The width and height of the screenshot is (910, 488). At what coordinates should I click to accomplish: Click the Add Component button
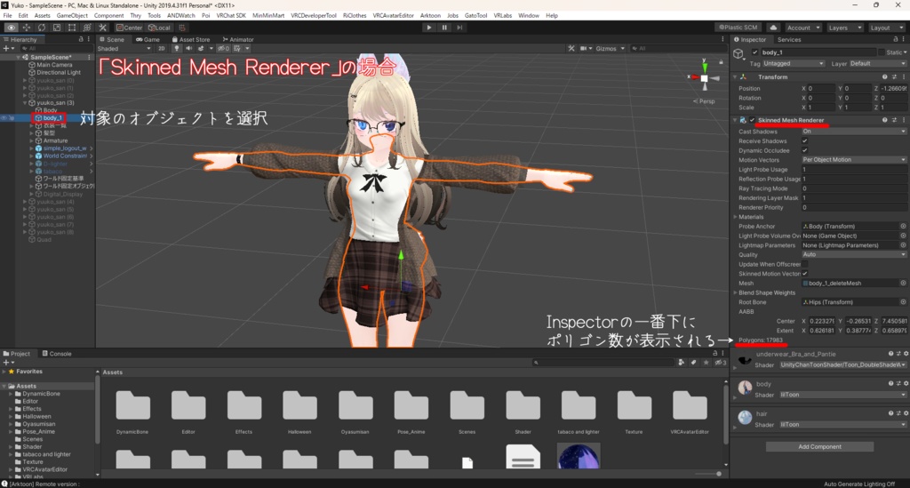click(819, 447)
